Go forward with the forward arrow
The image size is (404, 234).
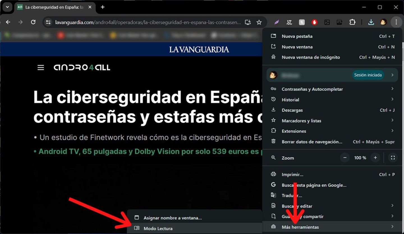(20, 22)
